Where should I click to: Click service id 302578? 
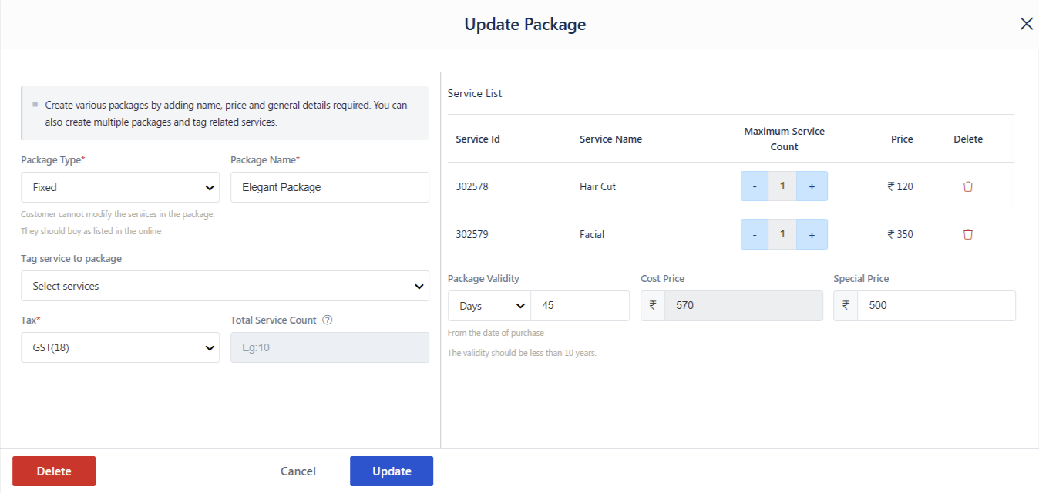point(472,186)
